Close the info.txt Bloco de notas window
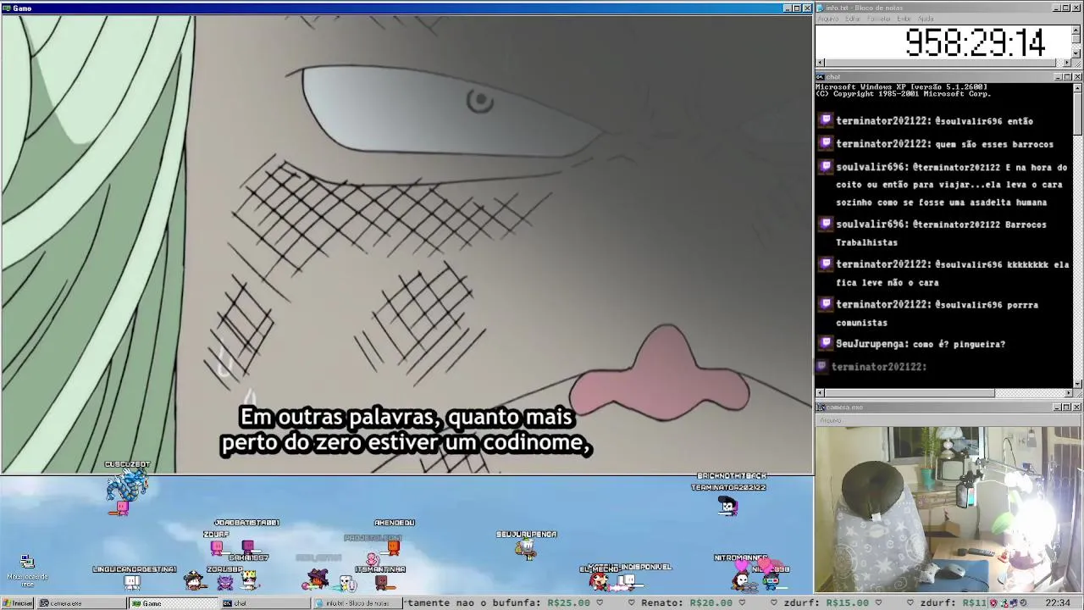The width and height of the screenshot is (1084, 610). [x=1077, y=8]
